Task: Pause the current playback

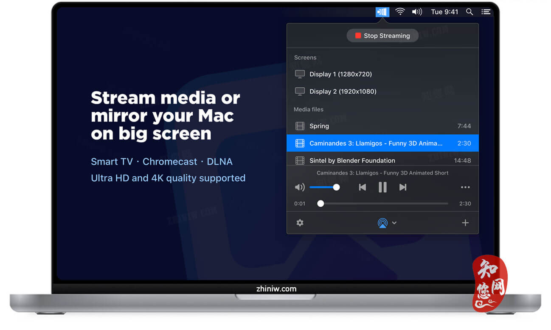Action: point(382,187)
